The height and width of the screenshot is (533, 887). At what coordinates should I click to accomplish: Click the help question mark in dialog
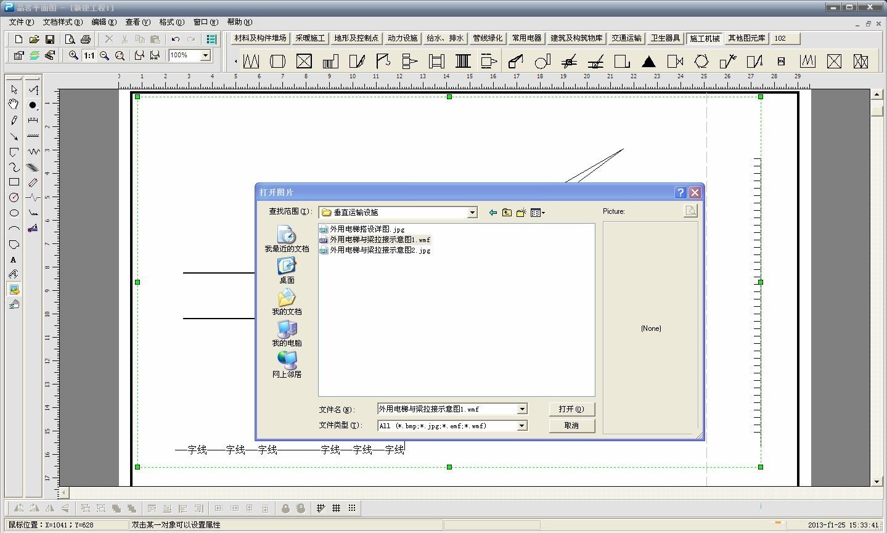click(681, 192)
